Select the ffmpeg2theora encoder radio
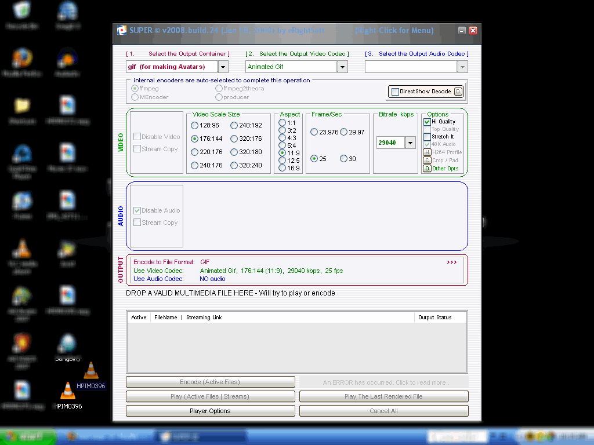The width and height of the screenshot is (594, 445). [x=219, y=89]
